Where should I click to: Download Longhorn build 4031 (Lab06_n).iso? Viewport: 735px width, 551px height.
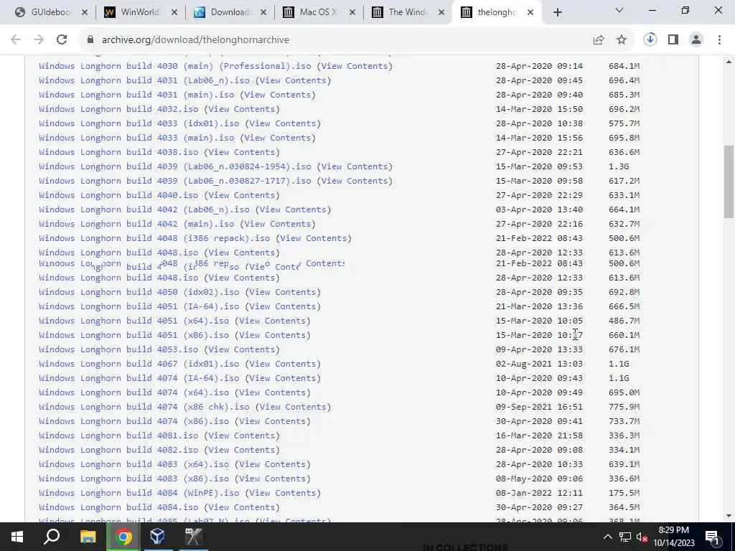(144, 80)
